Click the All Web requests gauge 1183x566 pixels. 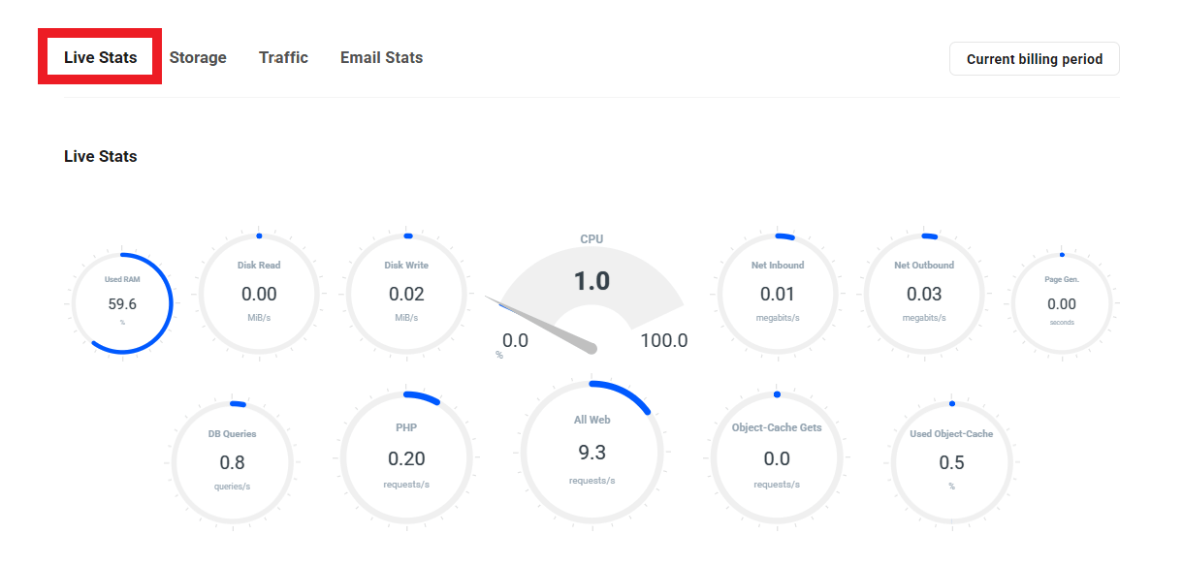591,452
